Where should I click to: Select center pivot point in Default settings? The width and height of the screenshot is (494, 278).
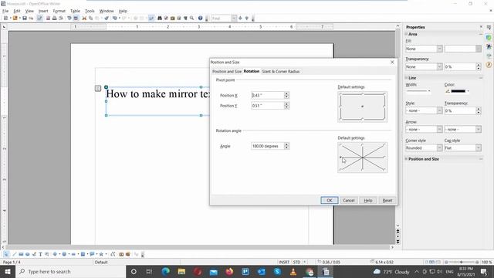(362, 107)
